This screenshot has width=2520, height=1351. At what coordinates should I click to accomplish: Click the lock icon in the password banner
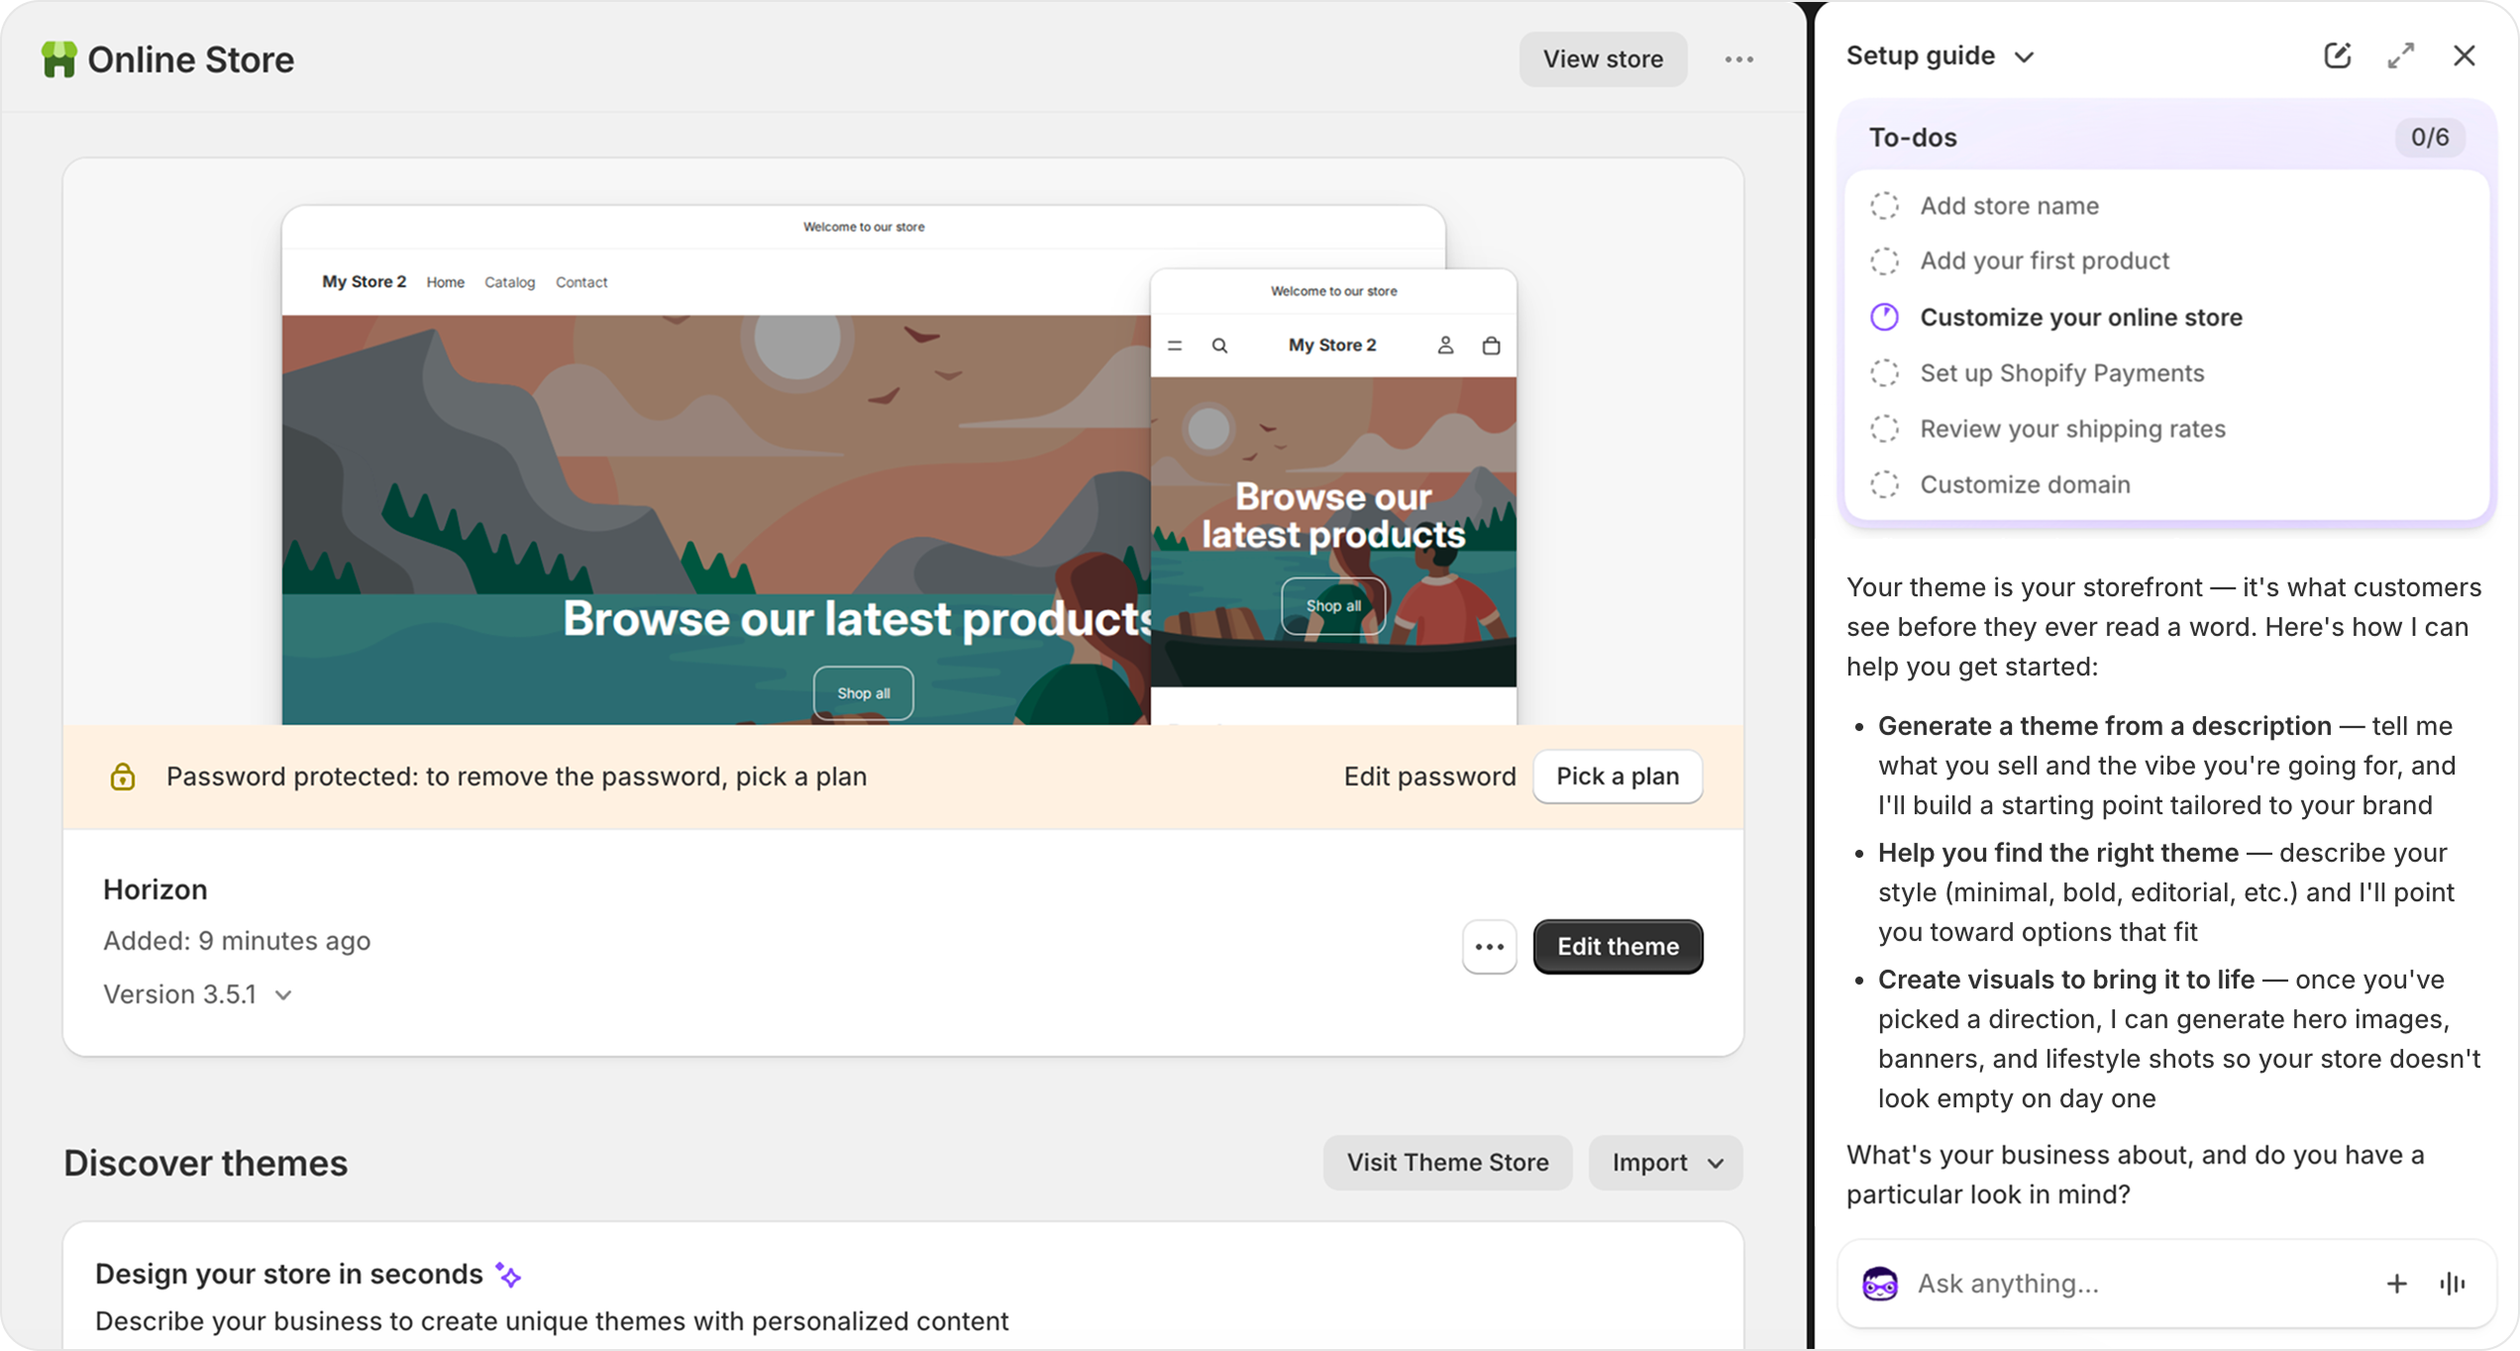(x=122, y=777)
